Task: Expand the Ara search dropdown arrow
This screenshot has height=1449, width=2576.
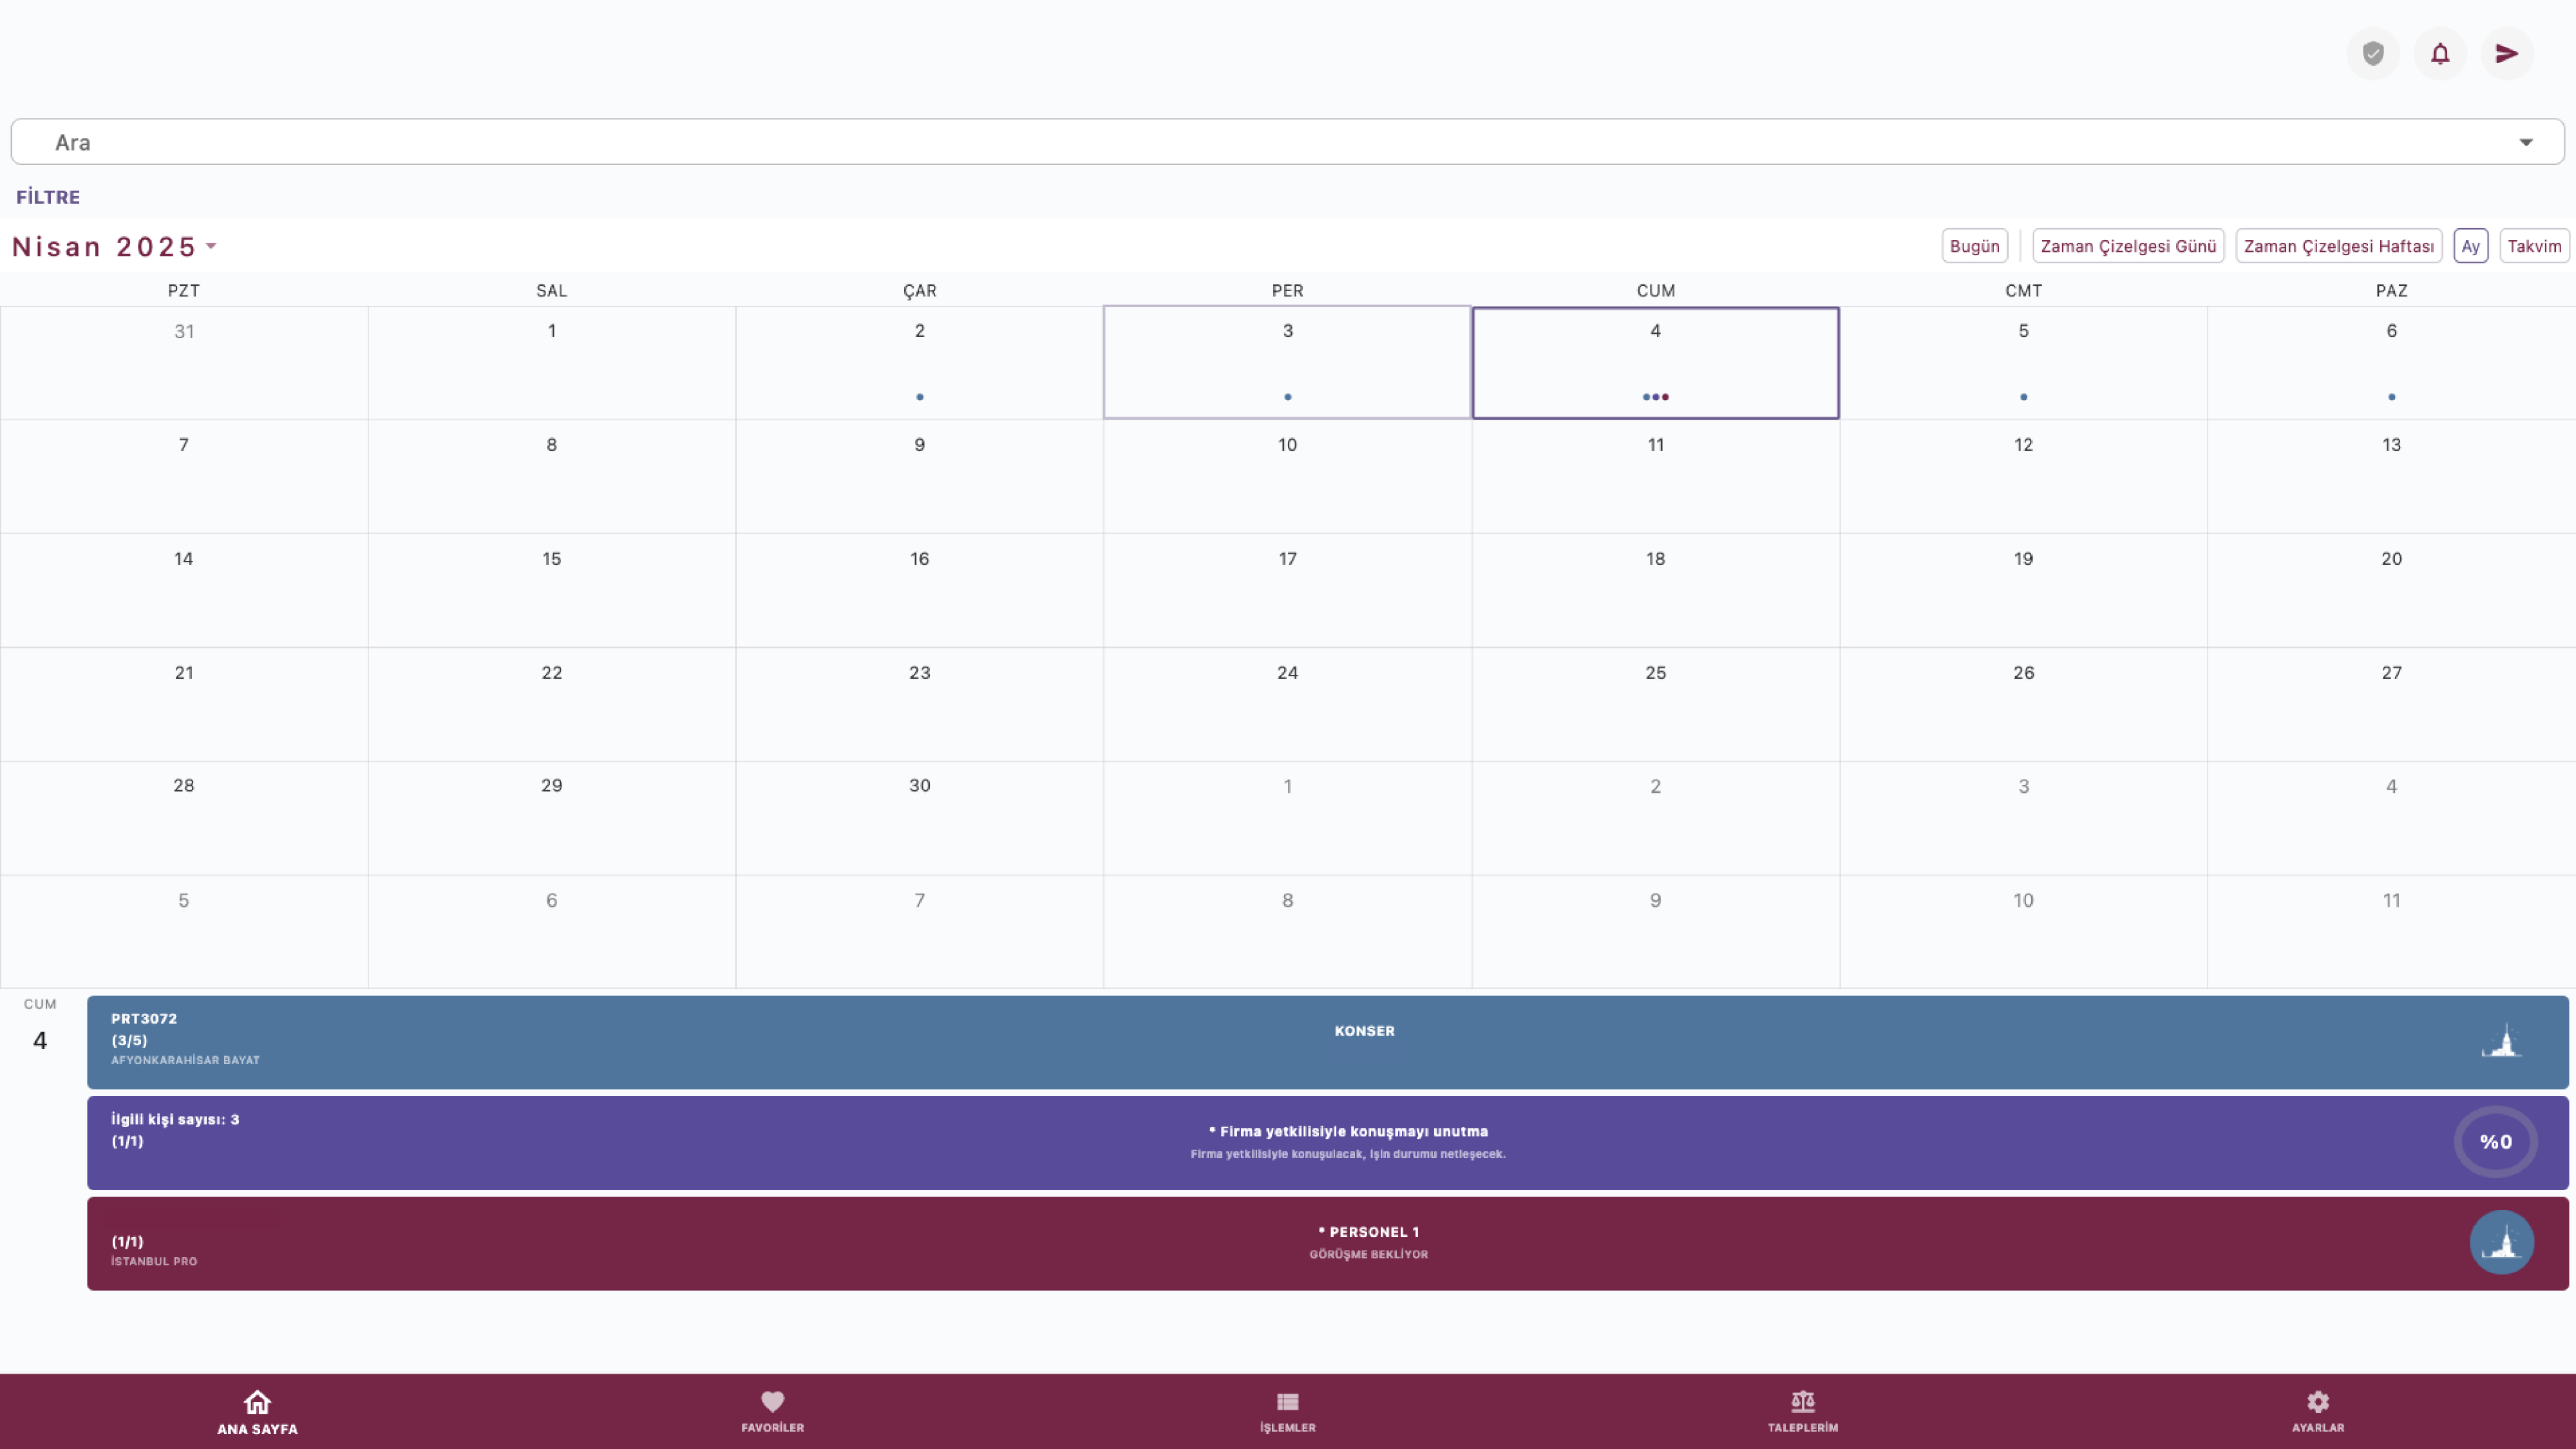Action: (2525, 142)
